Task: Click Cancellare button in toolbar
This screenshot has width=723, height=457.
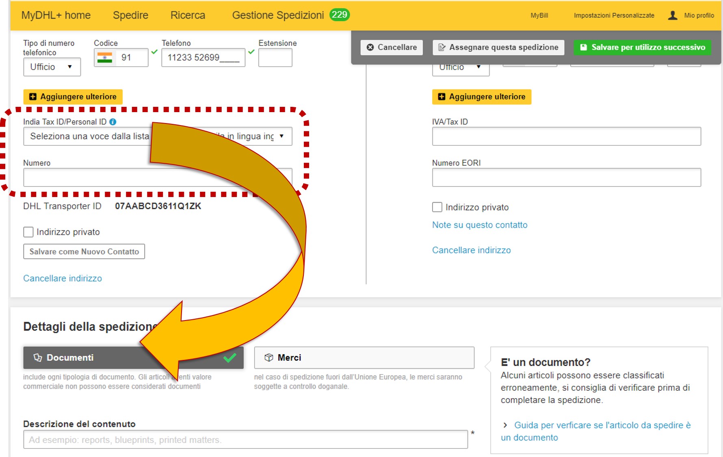Action: pyautogui.click(x=392, y=48)
